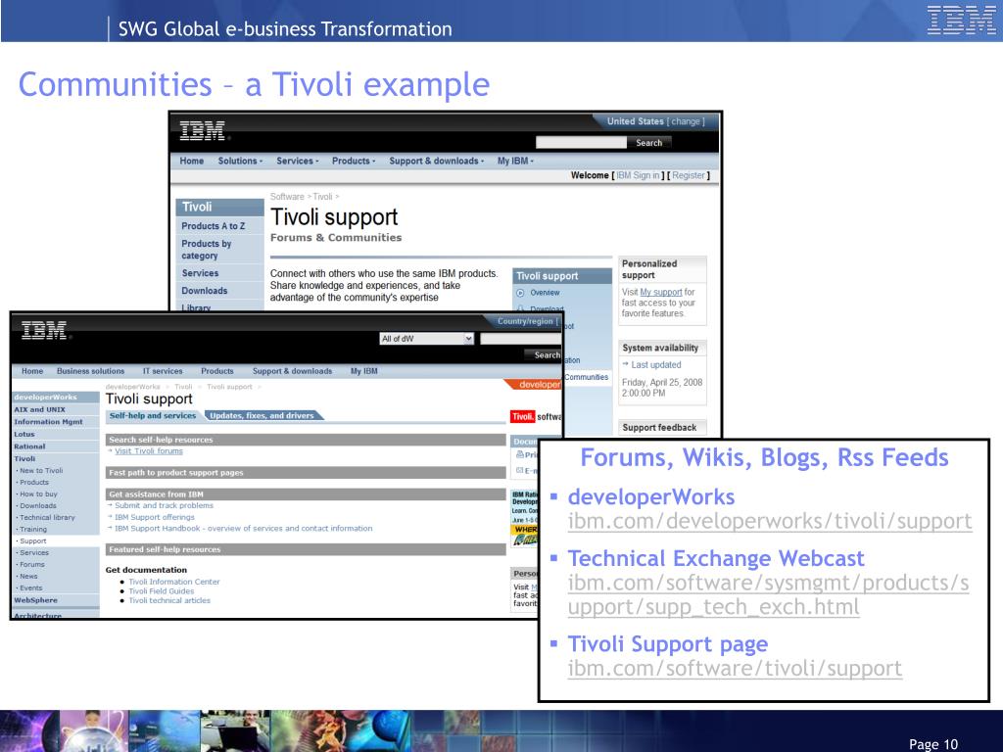Open Products in the developerWorks nav bar
This screenshot has width=1003, height=752.
click(217, 371)
